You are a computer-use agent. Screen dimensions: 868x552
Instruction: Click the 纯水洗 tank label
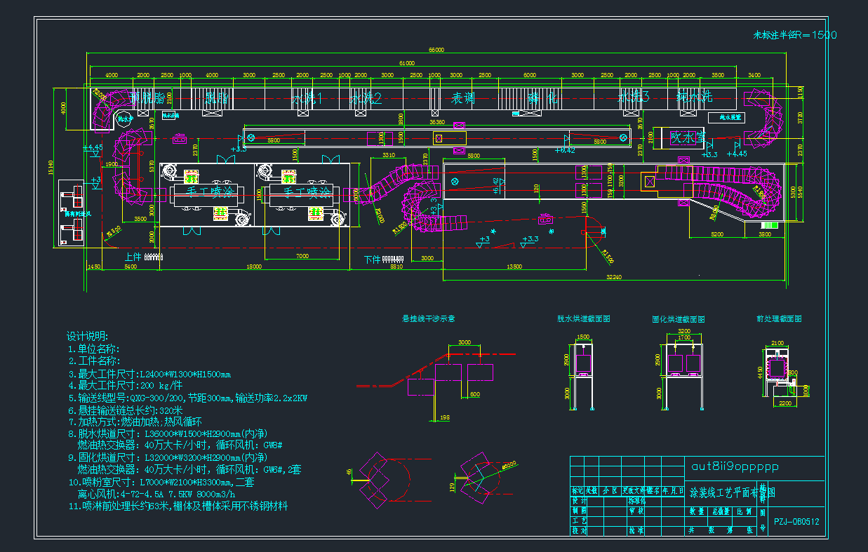click(x=693, y=98)
